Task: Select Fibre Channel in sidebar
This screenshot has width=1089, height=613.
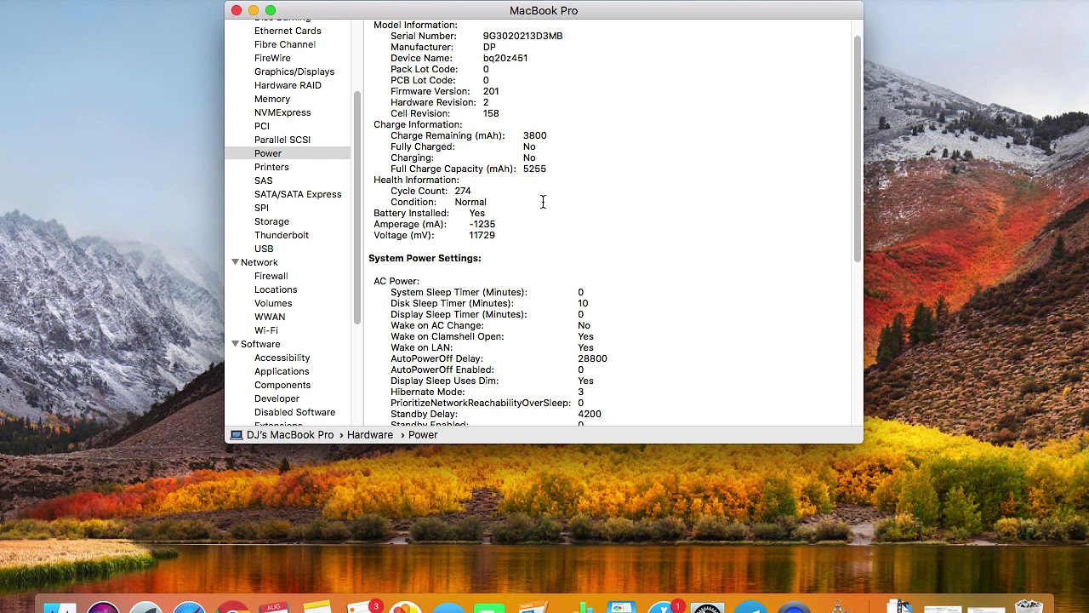Action: 285,44
